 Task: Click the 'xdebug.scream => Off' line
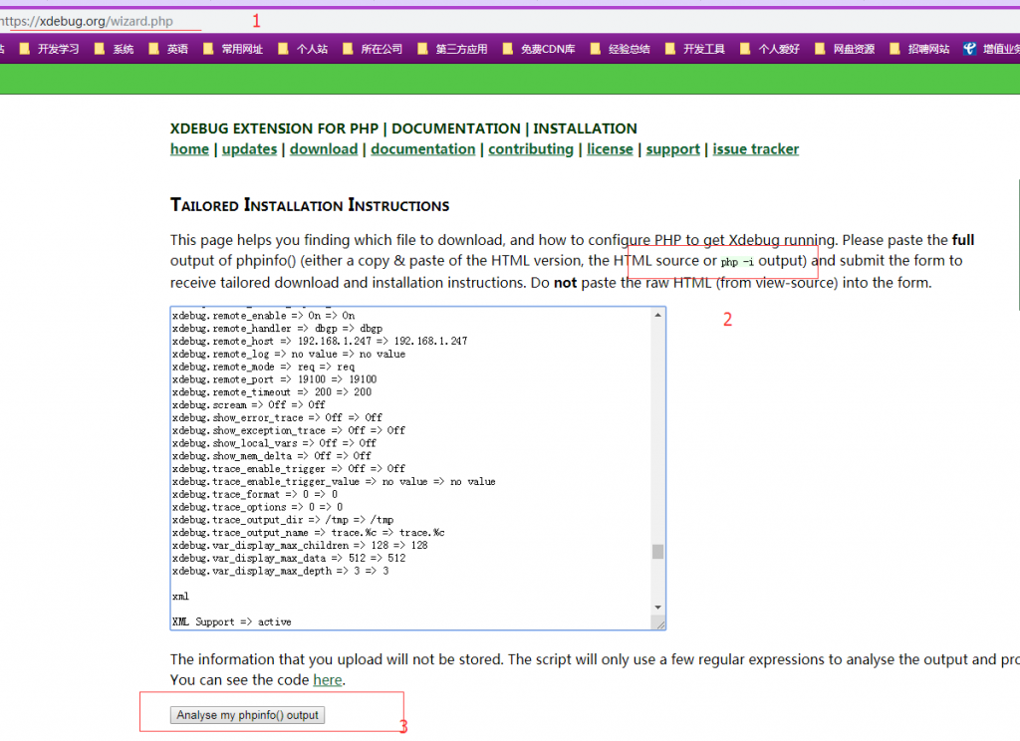coord(248,404)
